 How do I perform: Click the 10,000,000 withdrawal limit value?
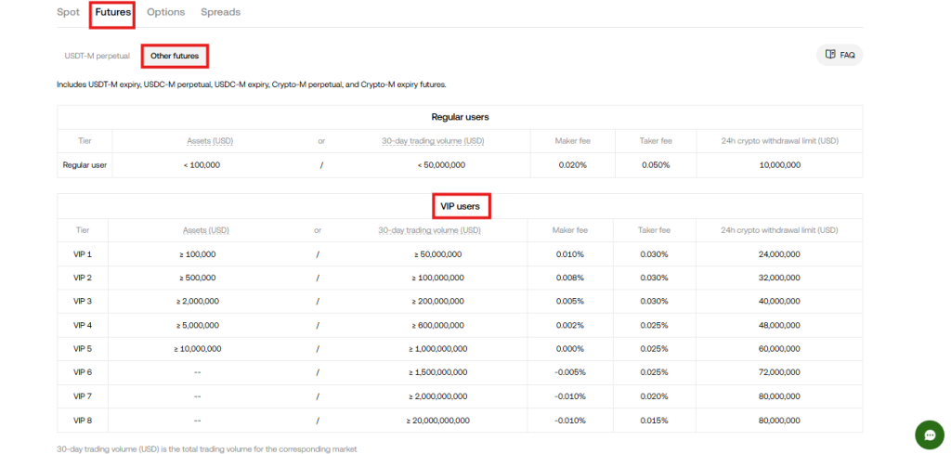(780, 165)
